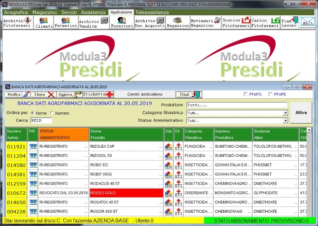Click the Modifica pencil button
Image resolution: width=318 pixels, height=226 pixels.
tap(18, 94)
